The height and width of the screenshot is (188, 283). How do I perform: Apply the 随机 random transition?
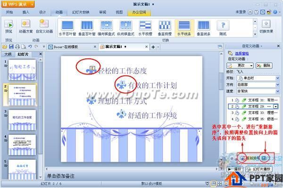(x=223, y=28)
